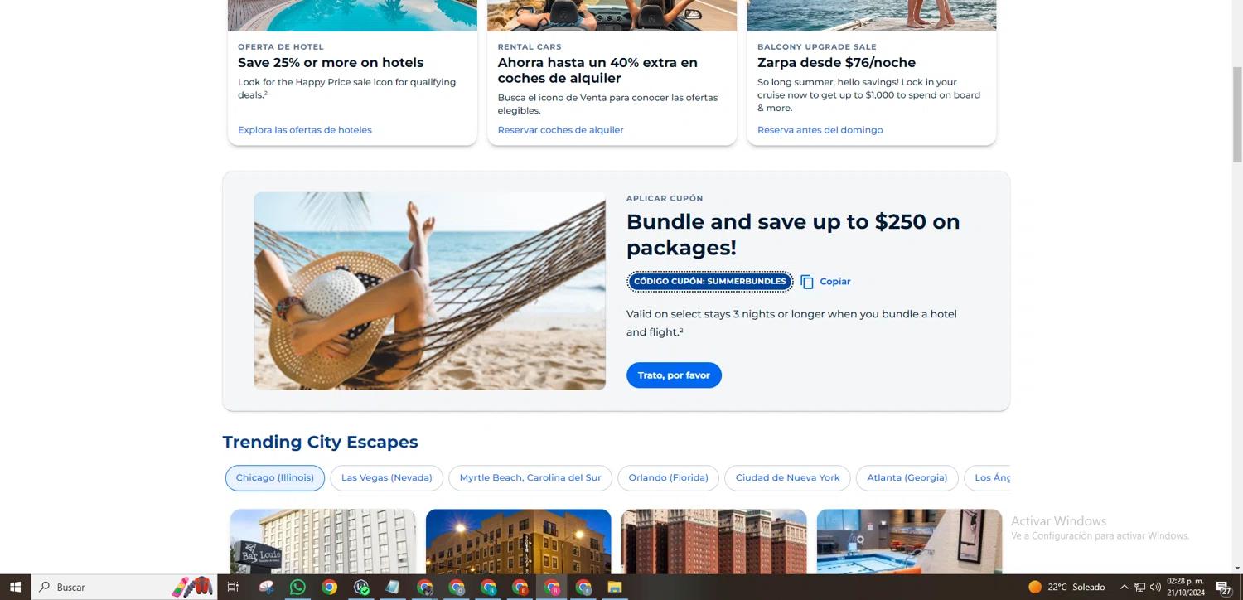Switch to Orlando (Florida) escapes

[x=668, y=478]
